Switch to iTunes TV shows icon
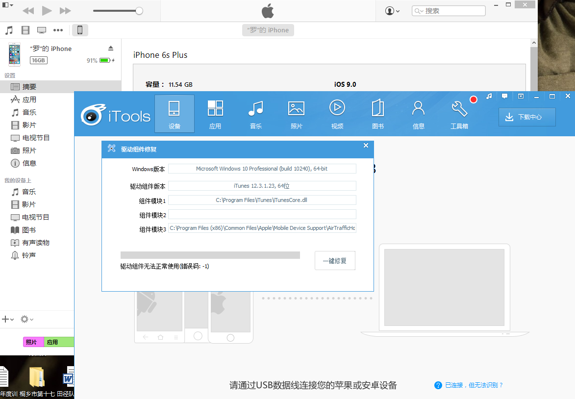Image resolution: width=575 pixels, height=399 pixels. click(x=42, y=30)
